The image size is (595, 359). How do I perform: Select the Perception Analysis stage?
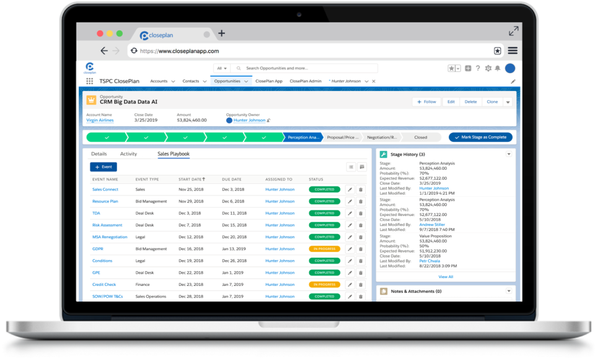click(x=303, y=137)
